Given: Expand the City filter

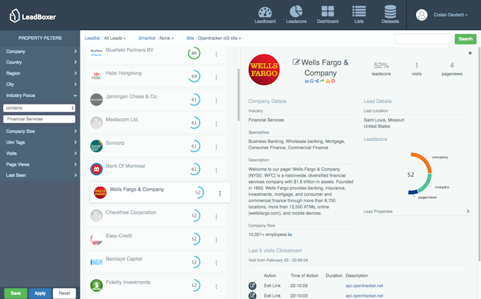Looking at the screenshot, I should [40, 84].
